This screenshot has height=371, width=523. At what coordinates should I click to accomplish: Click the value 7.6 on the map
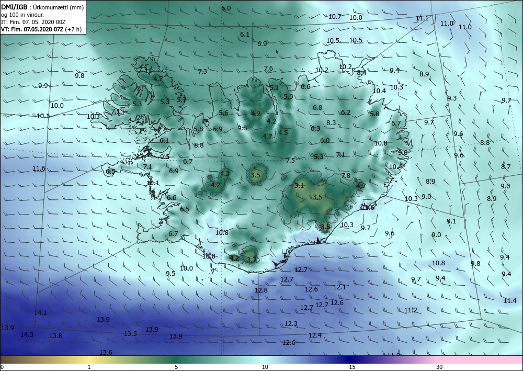tap(268, 69)
